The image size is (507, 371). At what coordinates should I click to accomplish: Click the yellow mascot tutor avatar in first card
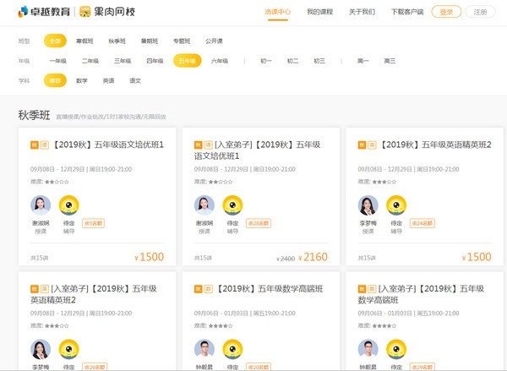[69, 205]
